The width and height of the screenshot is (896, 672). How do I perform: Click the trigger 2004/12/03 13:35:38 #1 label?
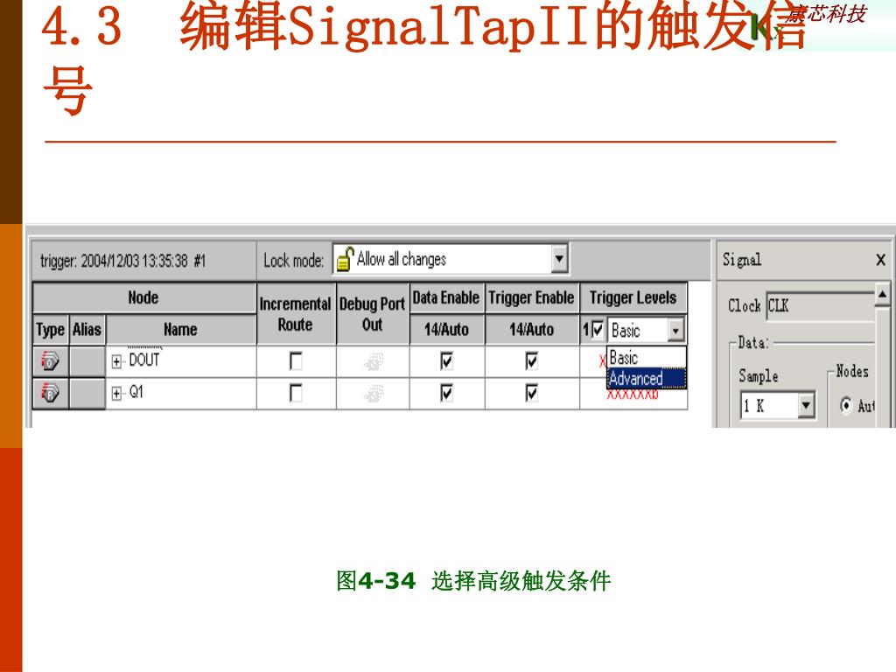coord(122,261)
